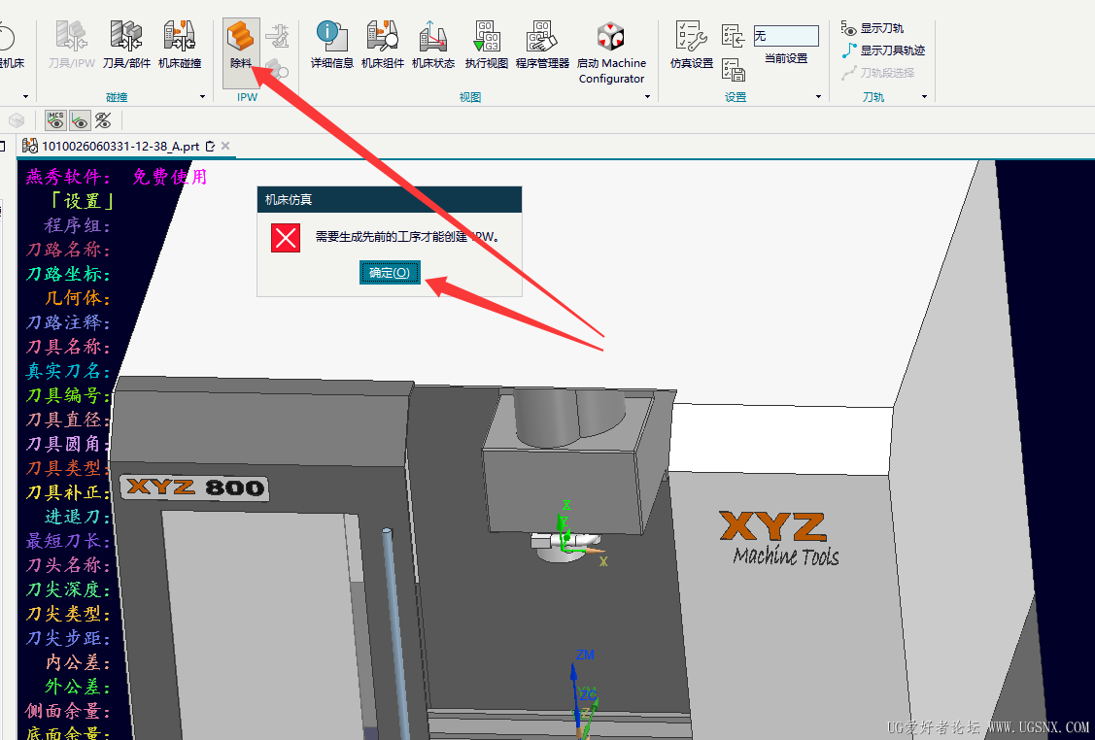Expand the 设置 group dropdown arrow
This screenshot has height=740, width=1095.
click(x=818, y=97)
